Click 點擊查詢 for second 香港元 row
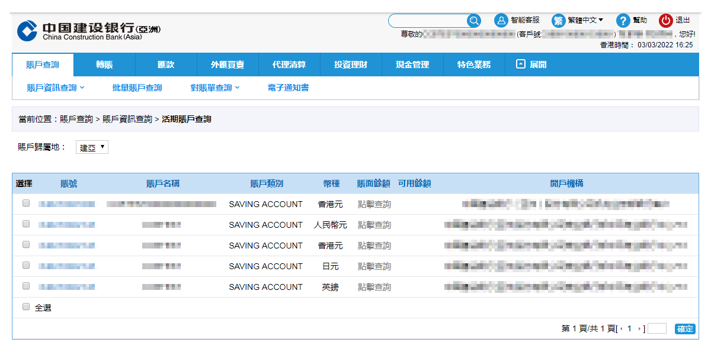711x355 pixels. (x=374, y=246)
